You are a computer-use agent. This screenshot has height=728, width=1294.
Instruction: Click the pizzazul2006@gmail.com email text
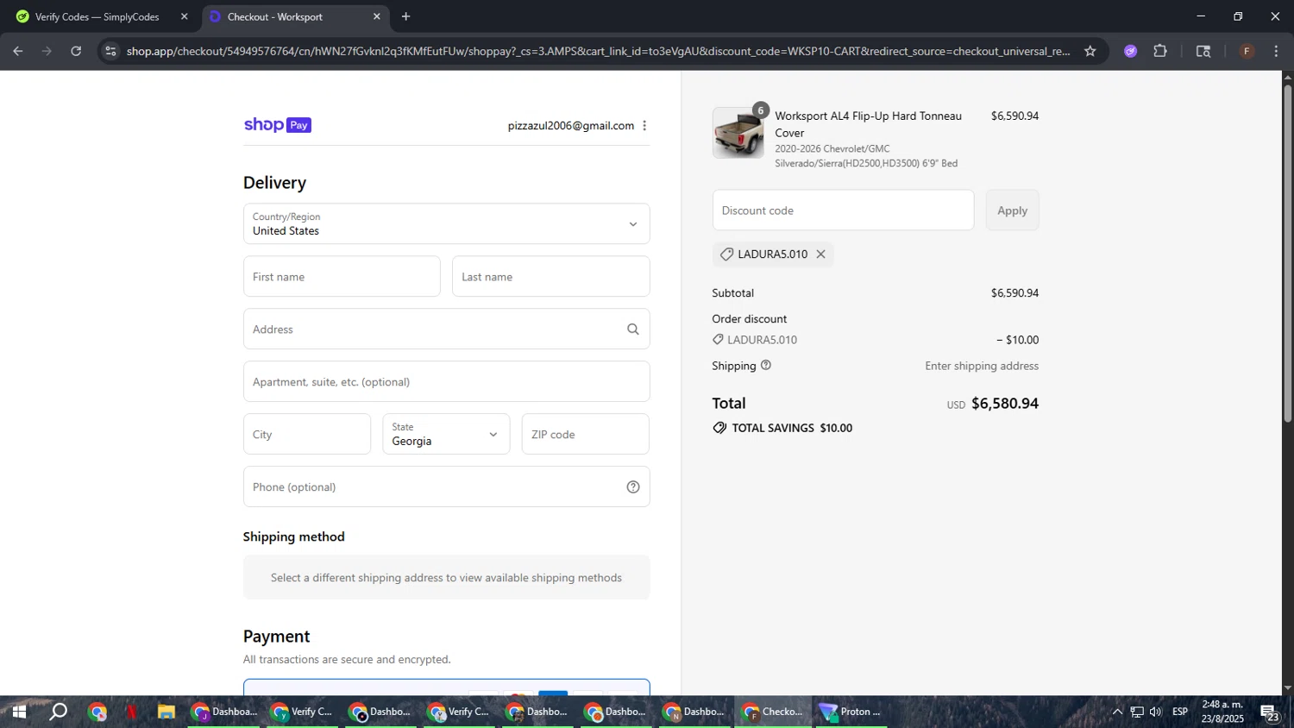(x=571, y=126)
